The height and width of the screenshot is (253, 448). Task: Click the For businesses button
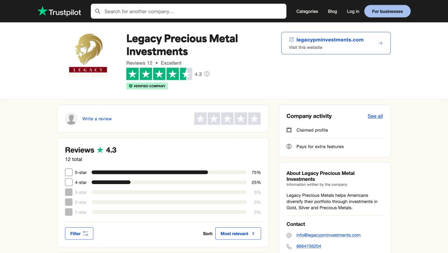coord(387,11)
